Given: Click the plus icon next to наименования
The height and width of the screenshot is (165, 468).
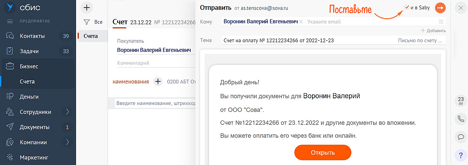Looking at the screenshot, I should point(158,82).
